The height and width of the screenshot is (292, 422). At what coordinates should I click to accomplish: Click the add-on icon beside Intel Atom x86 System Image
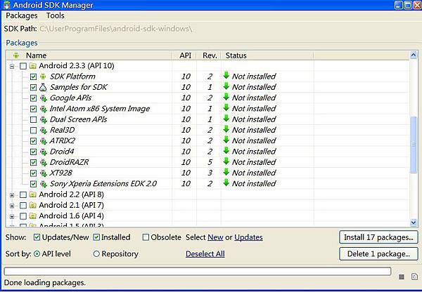tap(44, 109)
